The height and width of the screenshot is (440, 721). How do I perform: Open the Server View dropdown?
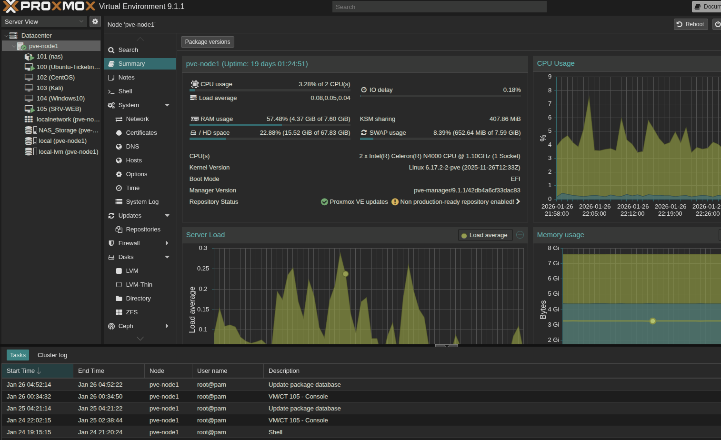pos(44,22)
